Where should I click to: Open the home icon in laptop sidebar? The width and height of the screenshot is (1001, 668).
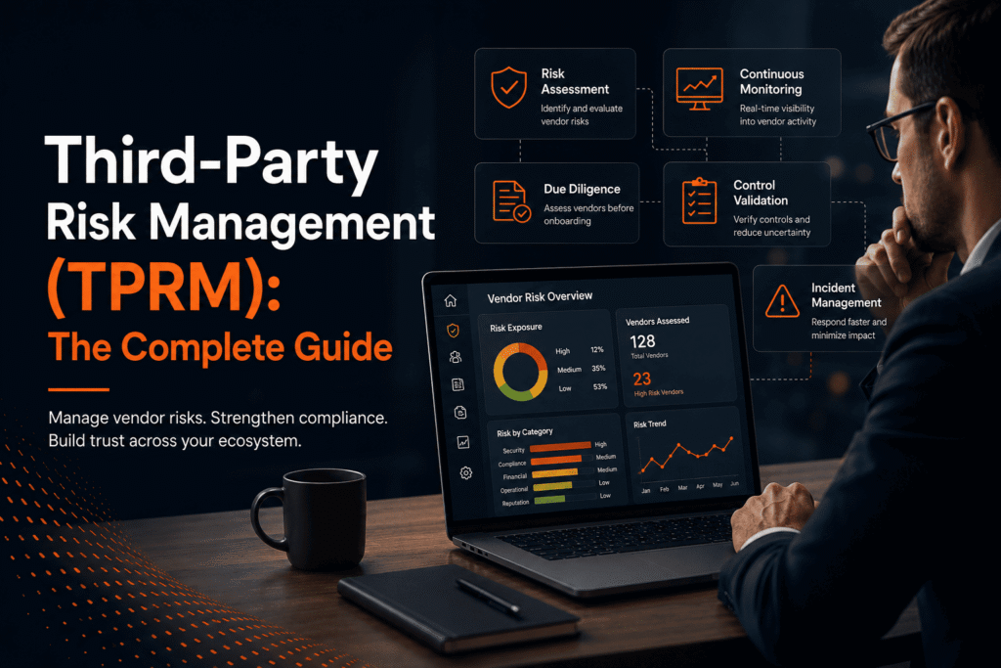pos(451,300)
